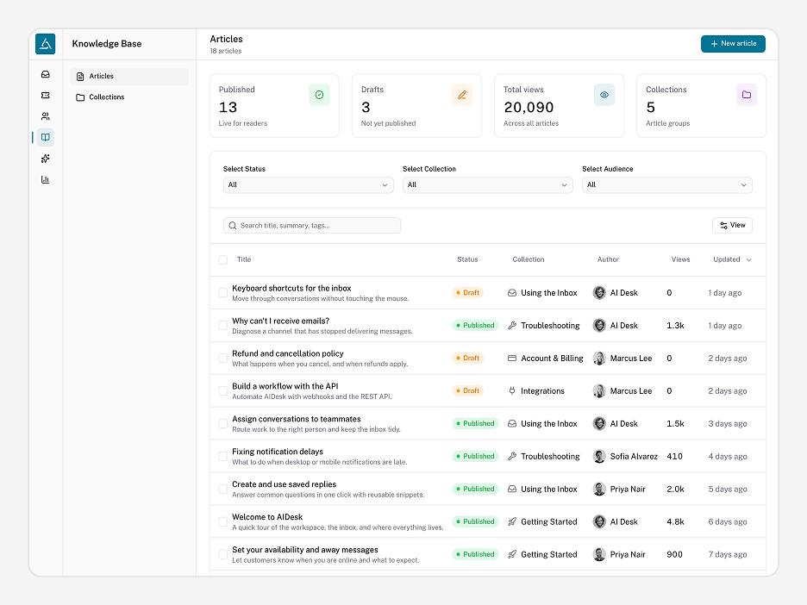807x605 pixels.
Task: Check the Assign conversations to teammates row
Action: click(x=223, y=423)
